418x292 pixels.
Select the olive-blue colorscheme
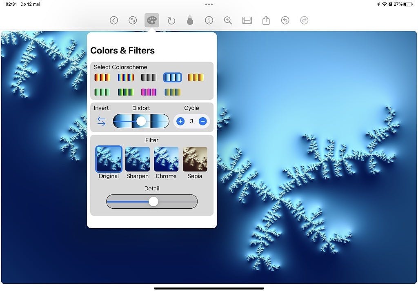coord(173,92)
